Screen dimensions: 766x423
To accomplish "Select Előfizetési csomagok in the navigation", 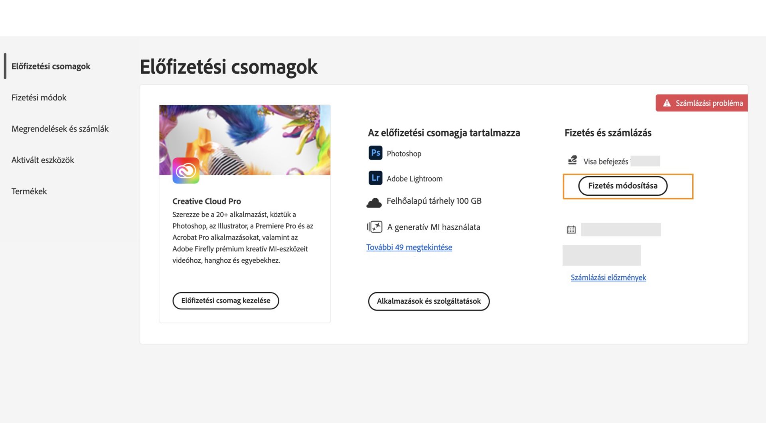I will click(x=51, y=66).
